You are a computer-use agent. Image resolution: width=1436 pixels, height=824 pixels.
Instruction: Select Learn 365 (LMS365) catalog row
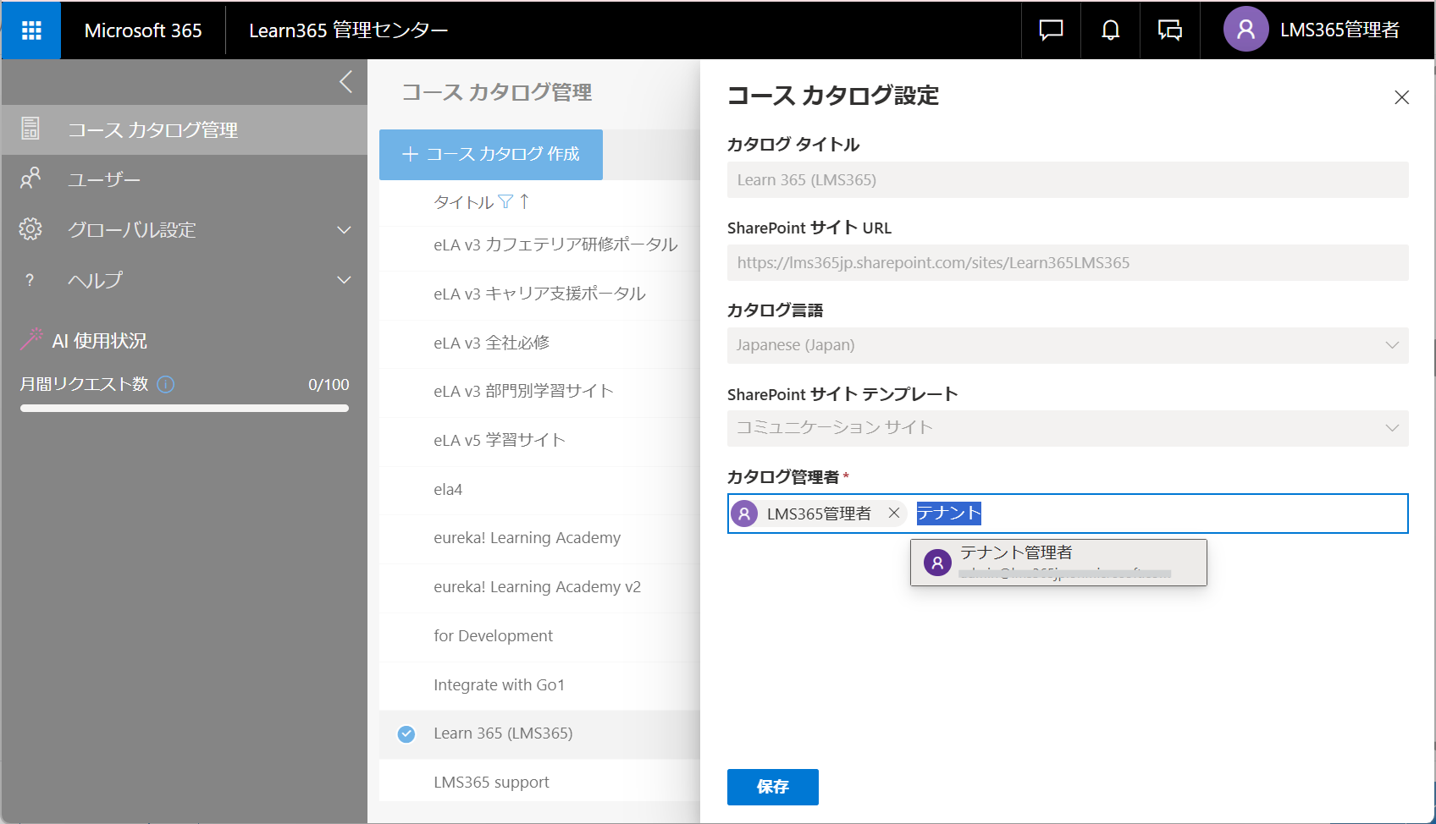(539, 733)
